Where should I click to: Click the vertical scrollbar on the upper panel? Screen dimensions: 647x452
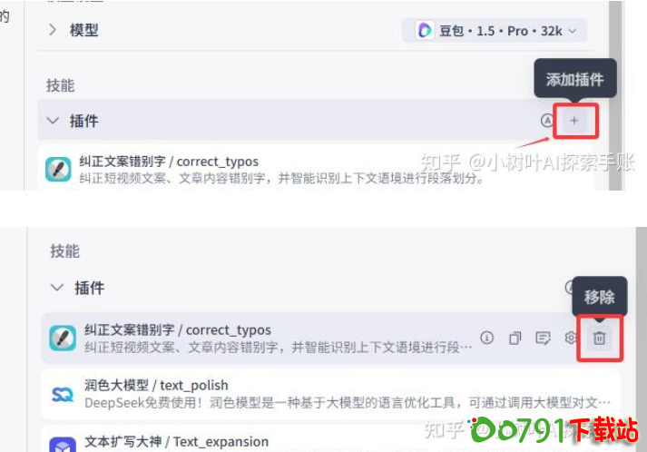point(615,95)
